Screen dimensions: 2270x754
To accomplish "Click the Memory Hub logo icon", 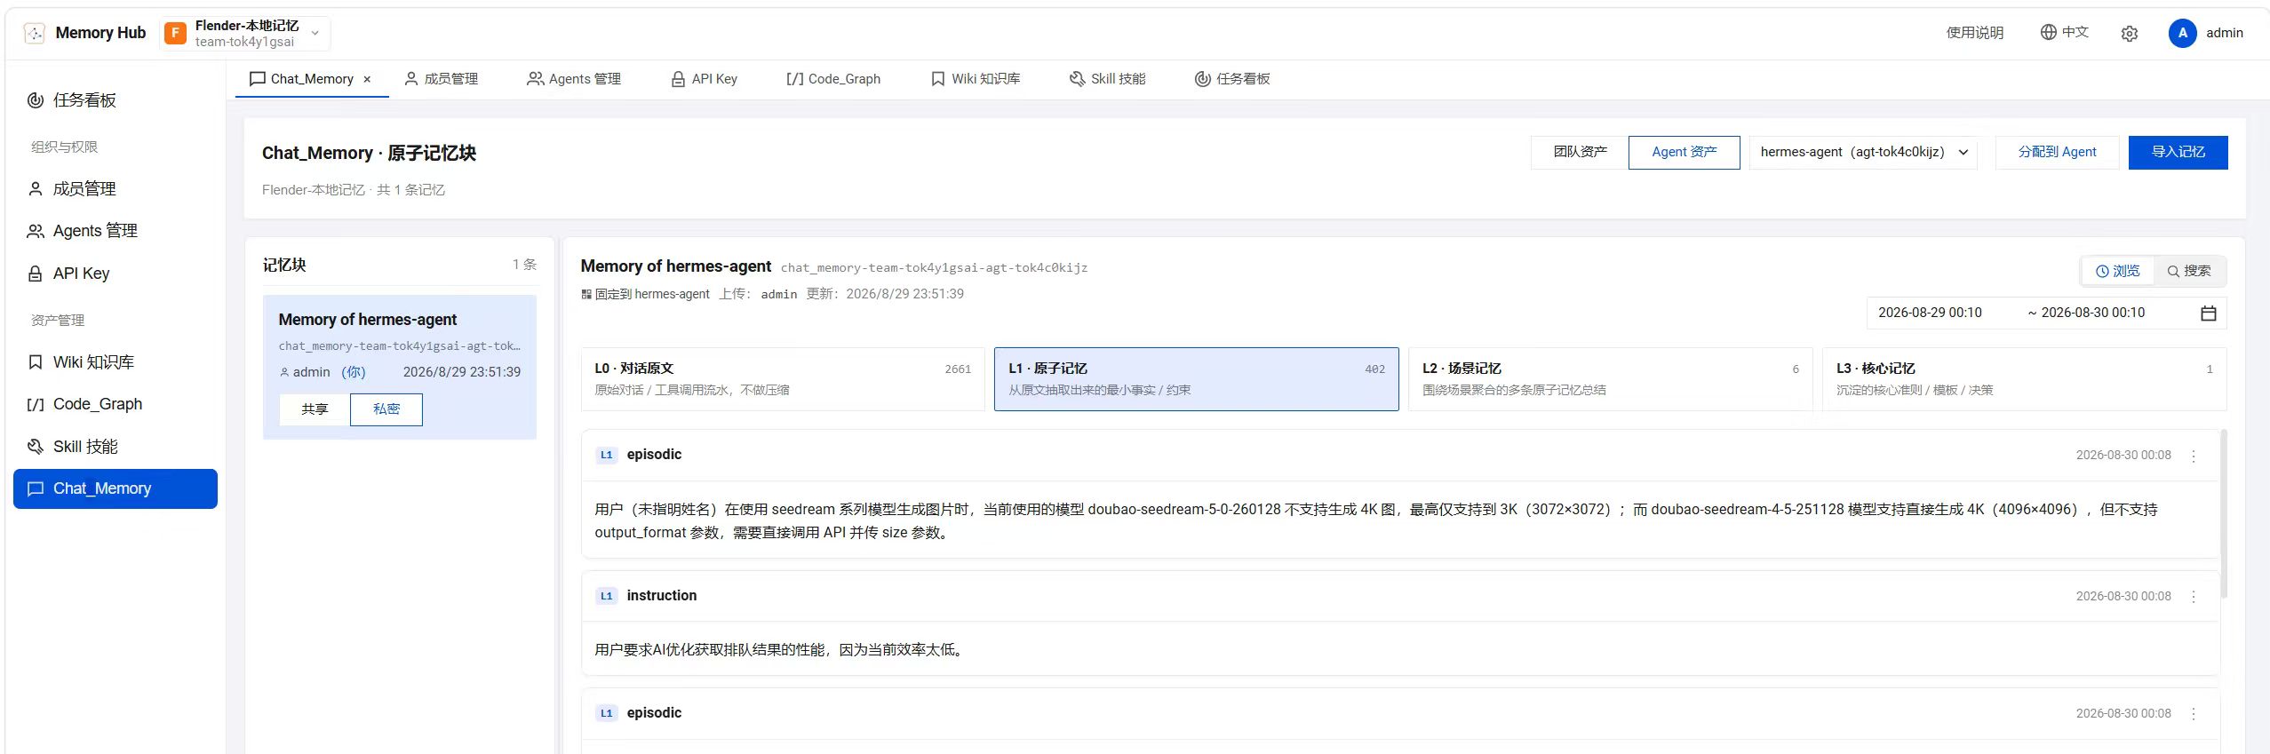I will [34, 33].
